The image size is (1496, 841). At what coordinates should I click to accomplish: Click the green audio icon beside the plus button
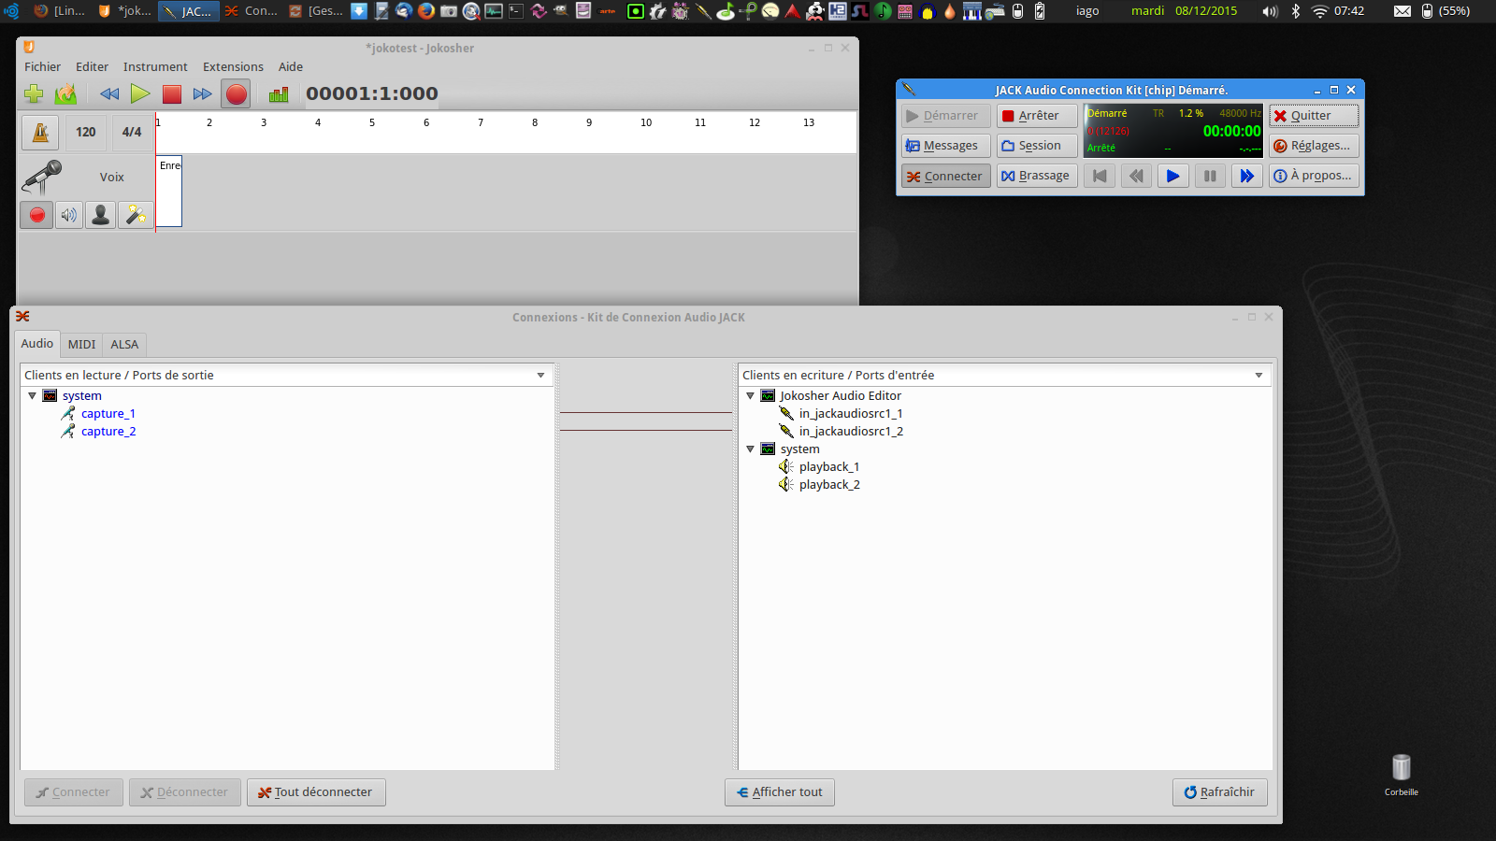click(x=65, y=93)
